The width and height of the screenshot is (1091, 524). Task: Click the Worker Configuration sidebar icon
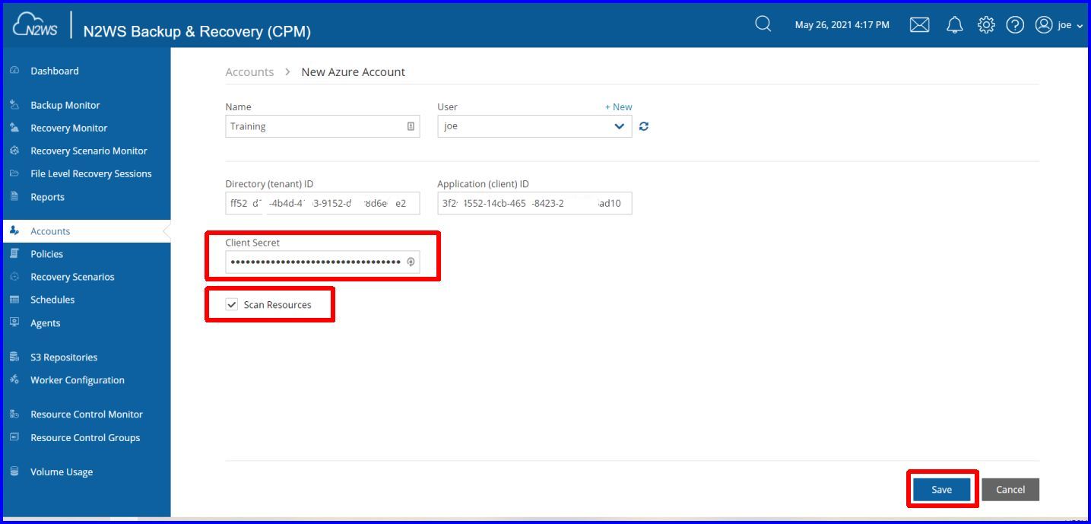click(x=14, y=380)
